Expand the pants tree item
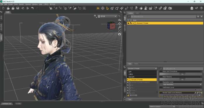This screenshot has width=204, height=108. coord(128,93)
